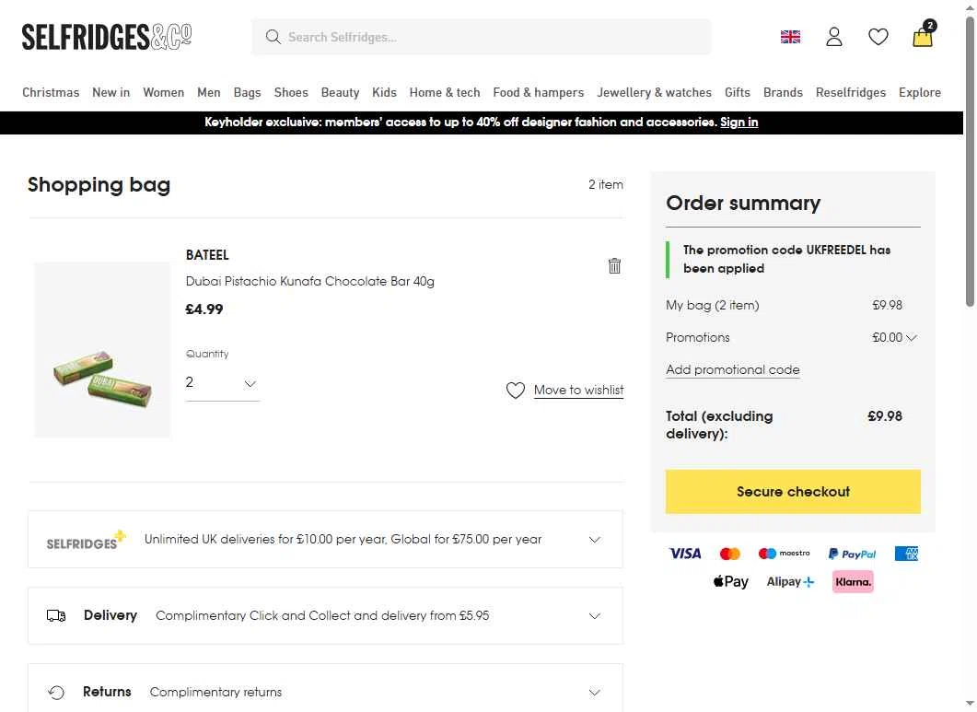The image size is (977, 712).
Task: Click the PayPal payment logo
Action: click(852, 554)
